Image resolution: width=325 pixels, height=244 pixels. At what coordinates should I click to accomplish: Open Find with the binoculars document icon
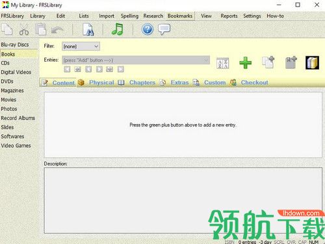(x=88, y=29)
